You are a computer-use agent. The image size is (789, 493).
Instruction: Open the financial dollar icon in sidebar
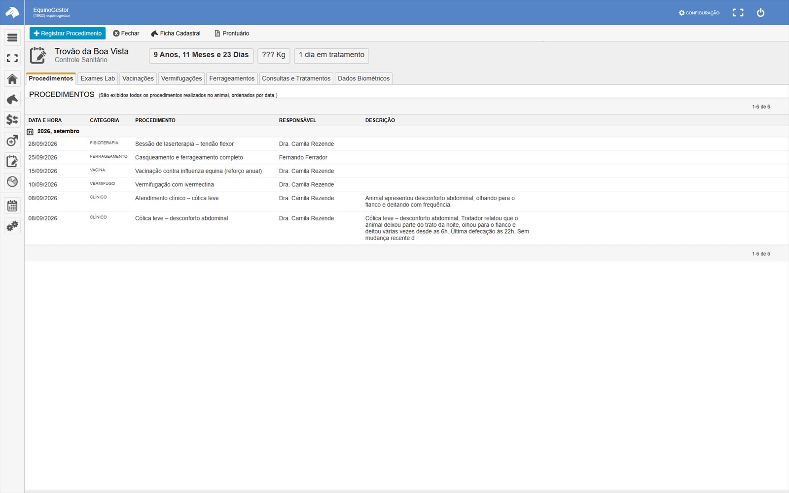12,120
